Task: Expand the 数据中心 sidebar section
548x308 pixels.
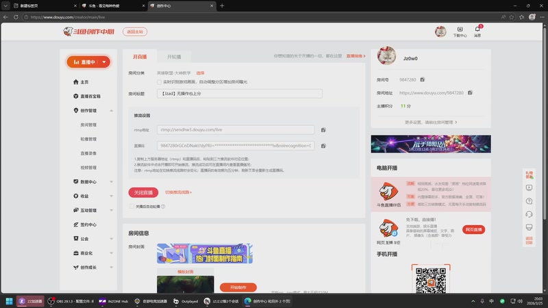Action: tap(112, 182)
